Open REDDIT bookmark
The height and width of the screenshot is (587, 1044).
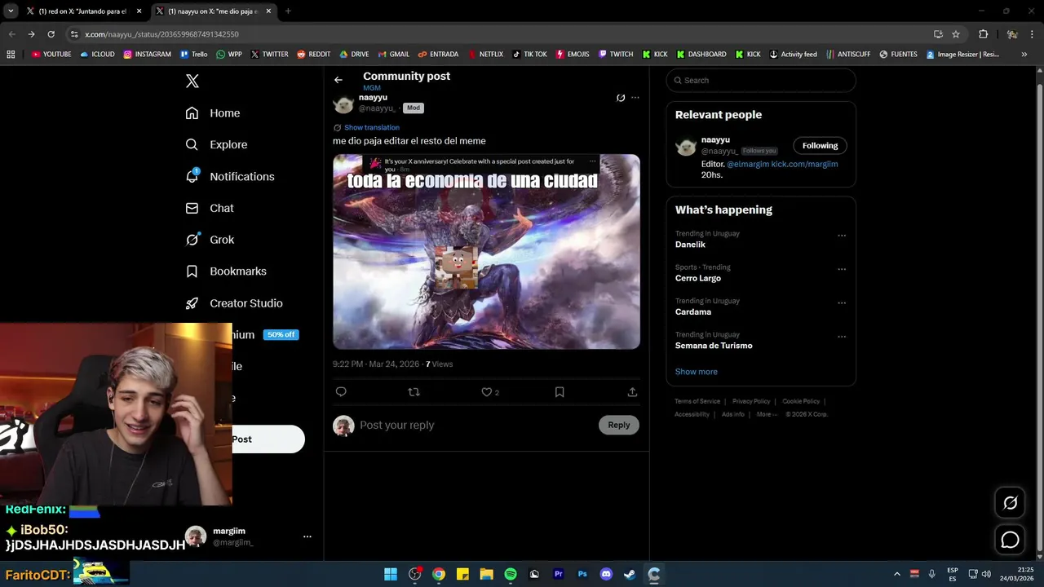(313, 55)
